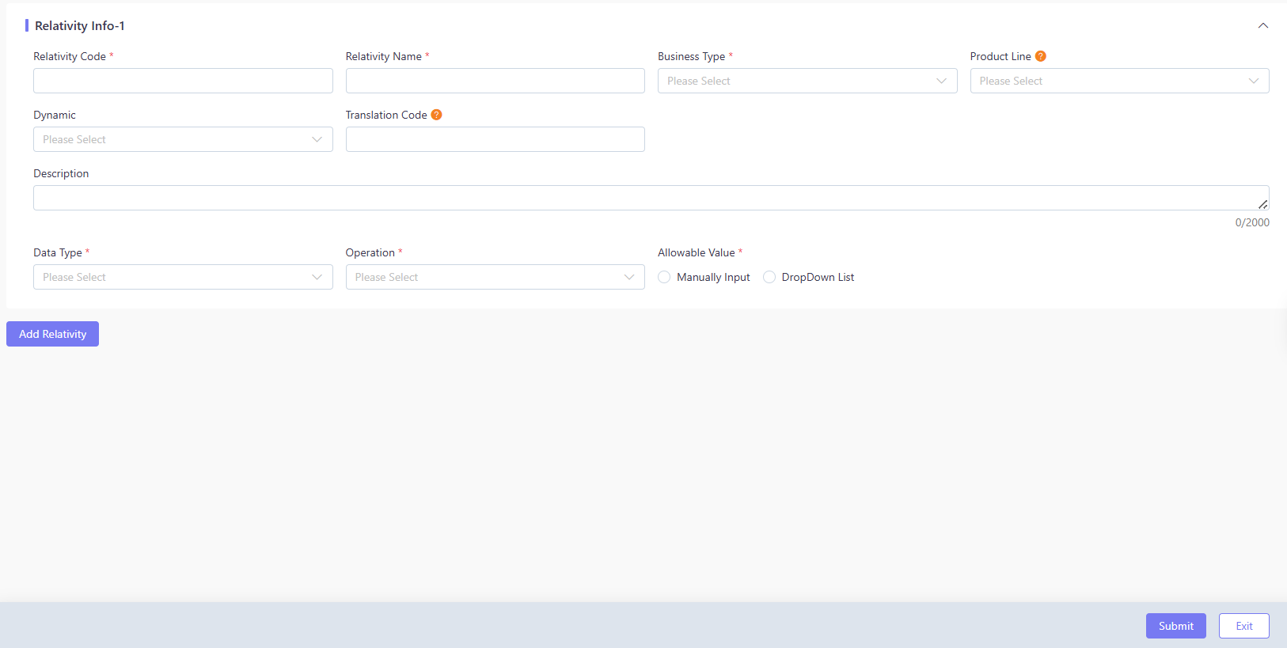Collapse the Relativity Info-1 section

pos(1263,26)
